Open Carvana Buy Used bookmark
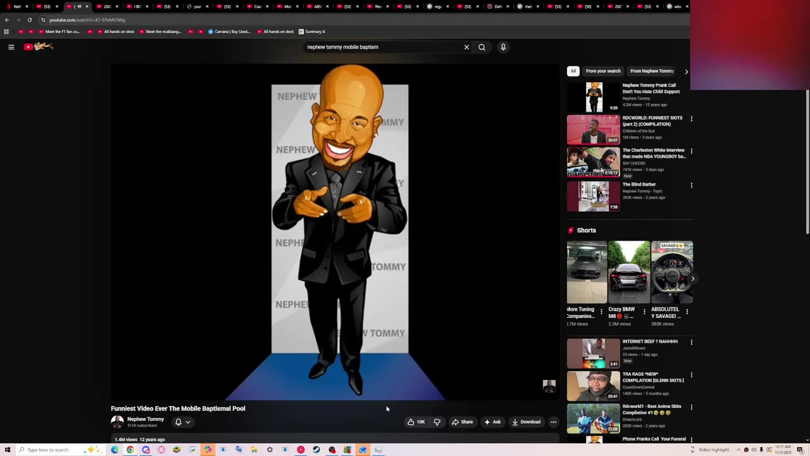This screenshot has height=456, width=810. (x=229, y=32)
